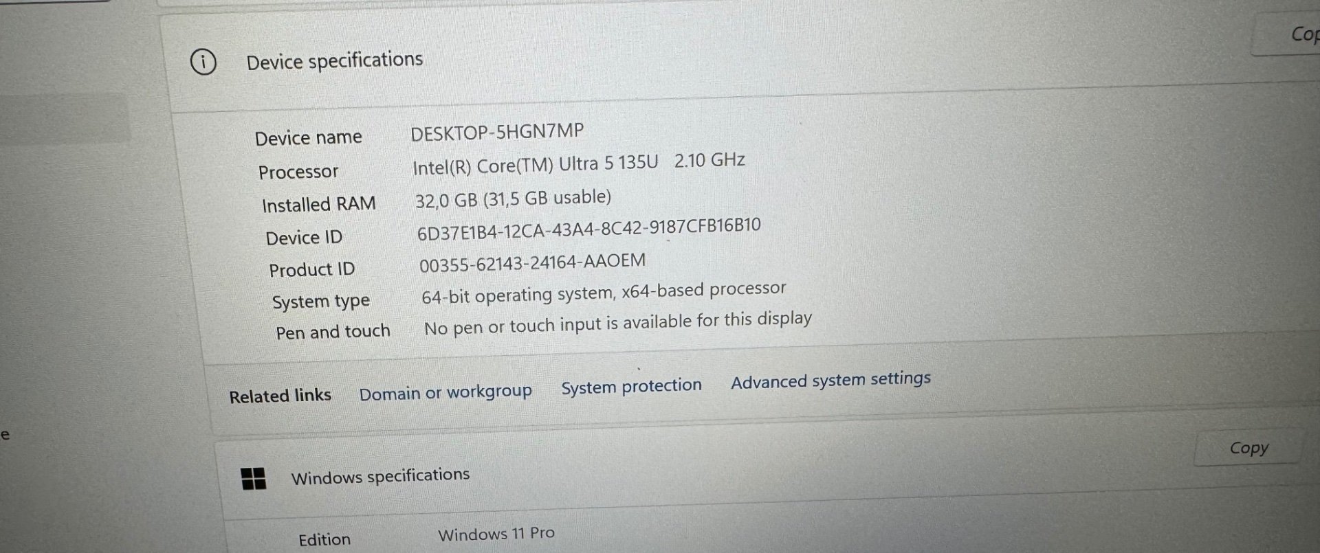Click the Related links label
This screenshot has width=1320, height=553.
(x=280, y=396)
